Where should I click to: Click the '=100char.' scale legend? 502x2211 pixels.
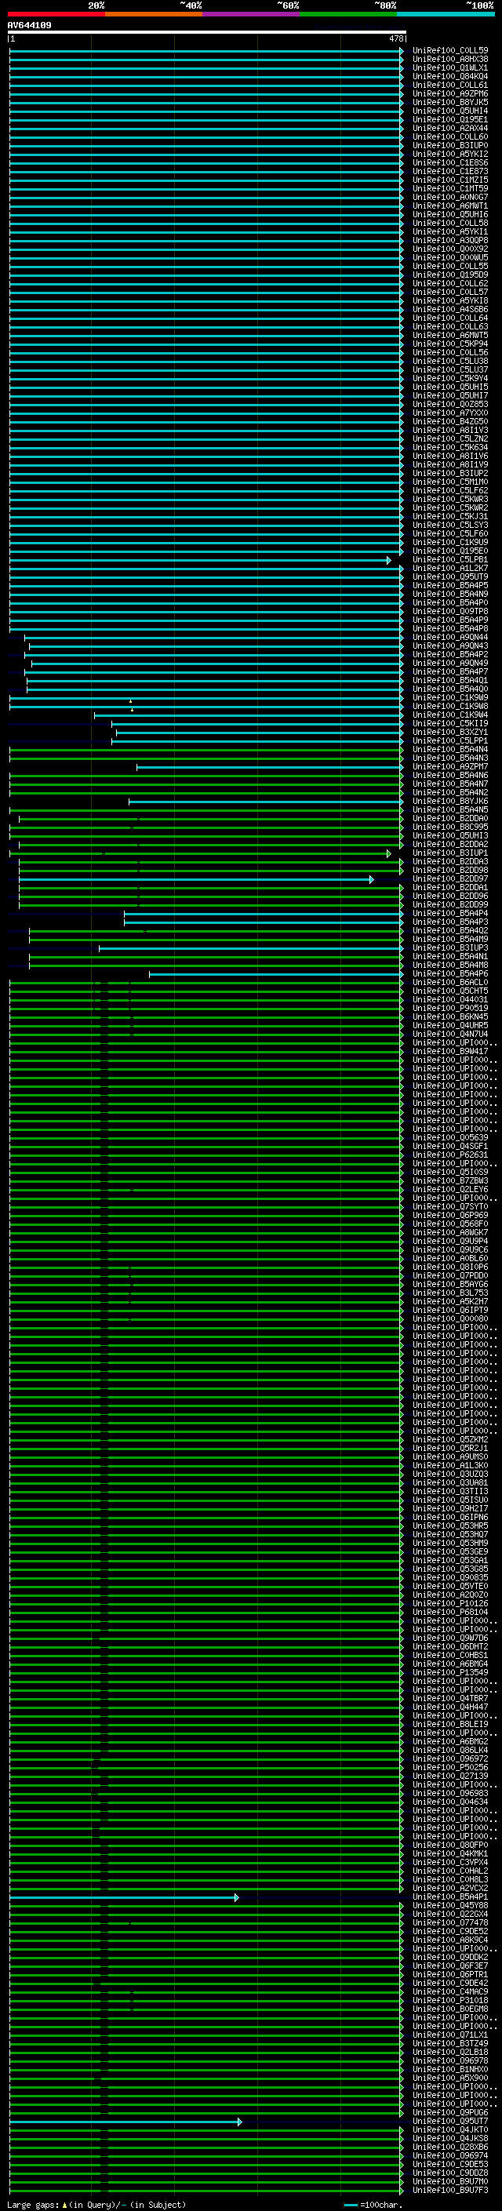coord(373,2204)
